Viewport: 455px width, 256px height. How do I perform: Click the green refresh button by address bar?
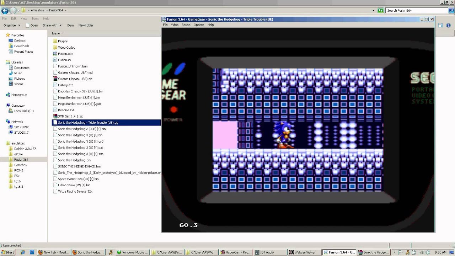click(x=380, y=10)
